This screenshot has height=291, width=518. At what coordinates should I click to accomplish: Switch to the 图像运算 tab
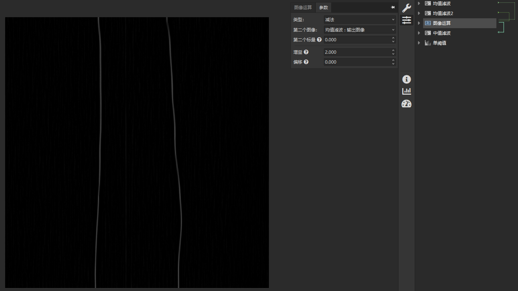pyautogui.click(x=303, y=7)
